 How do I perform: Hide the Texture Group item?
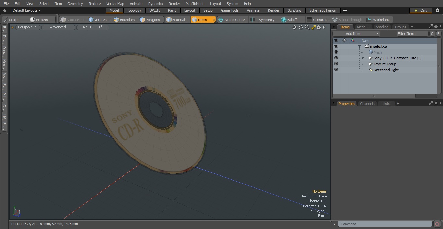[336, 64]
